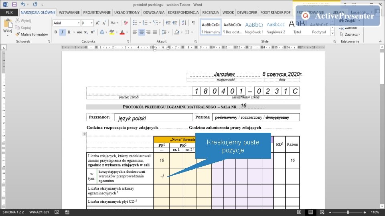Image resolution: width=385 pixels, height=216 pixels.
Task: Decrease font size with the shrink icon
Action: click(104, 23)
